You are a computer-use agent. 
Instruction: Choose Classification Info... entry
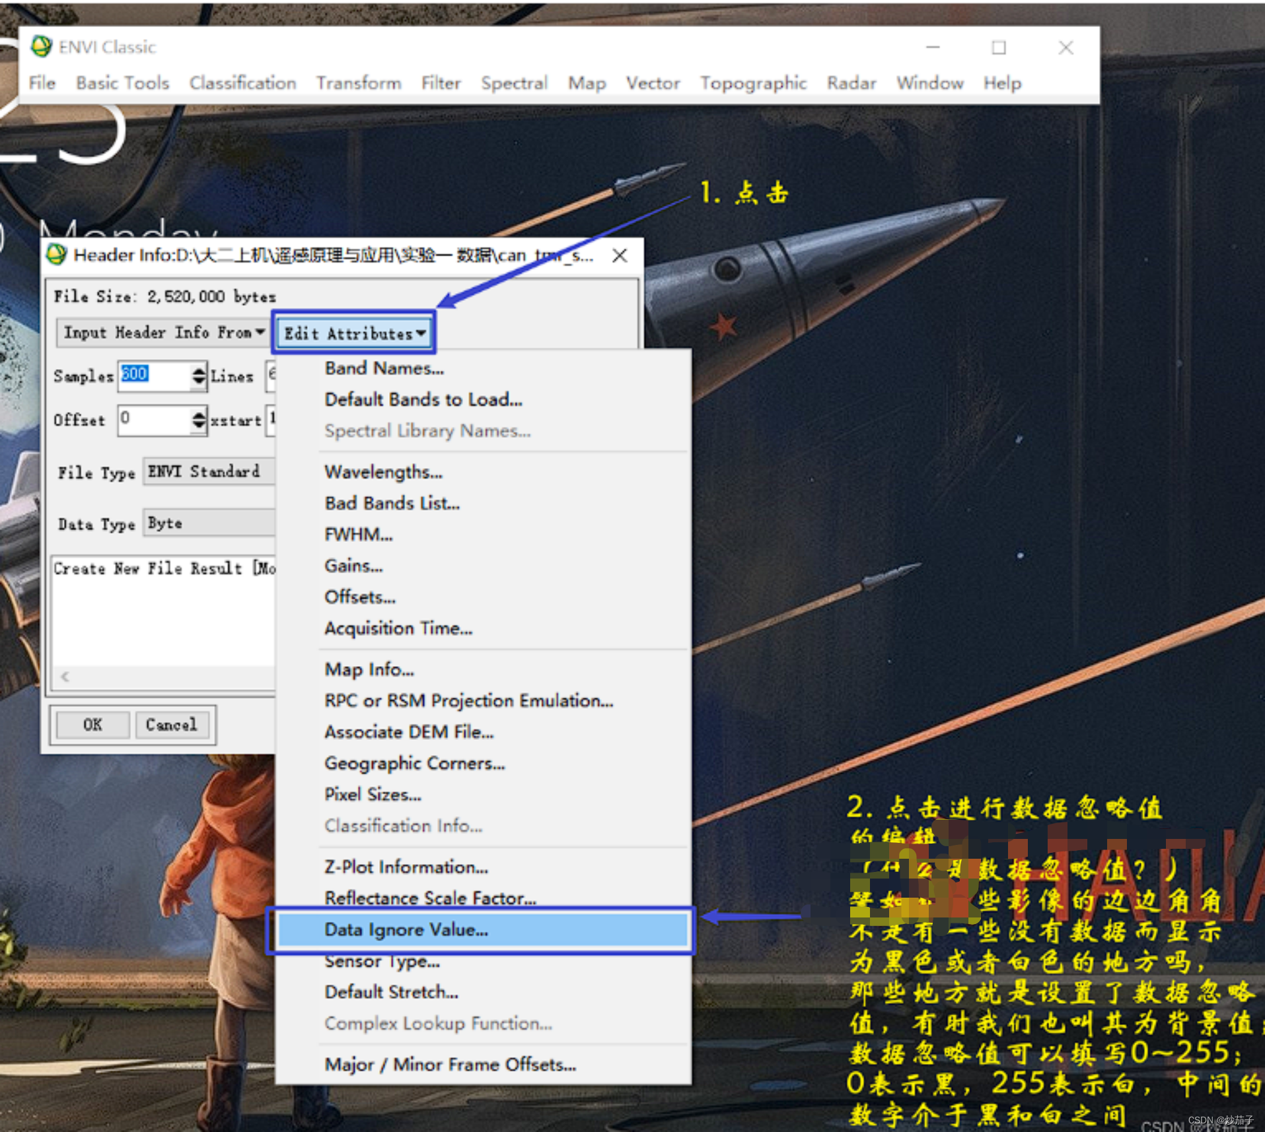point(403,826)
